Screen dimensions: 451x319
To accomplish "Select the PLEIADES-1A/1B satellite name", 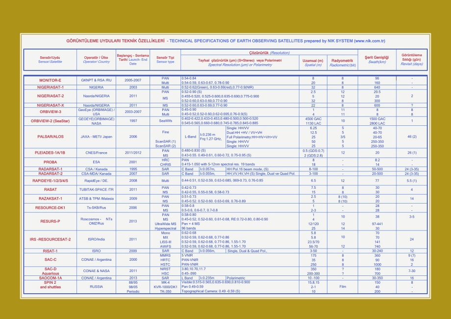I will point(50,153).
